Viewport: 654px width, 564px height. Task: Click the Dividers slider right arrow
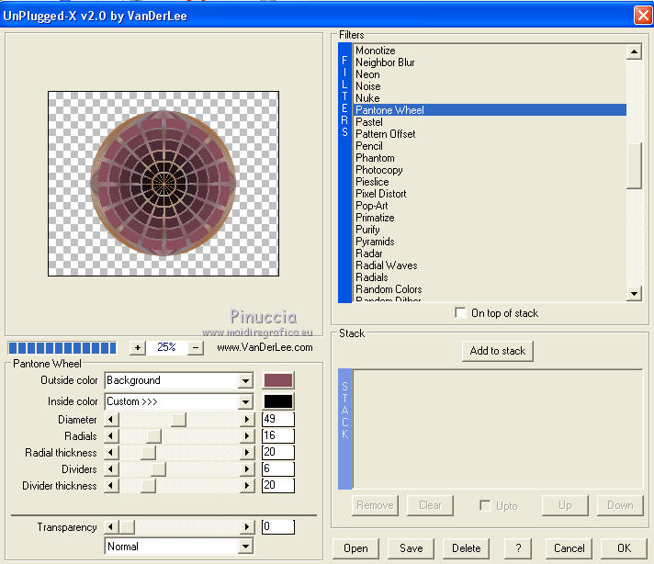click(x=247, y=469)
